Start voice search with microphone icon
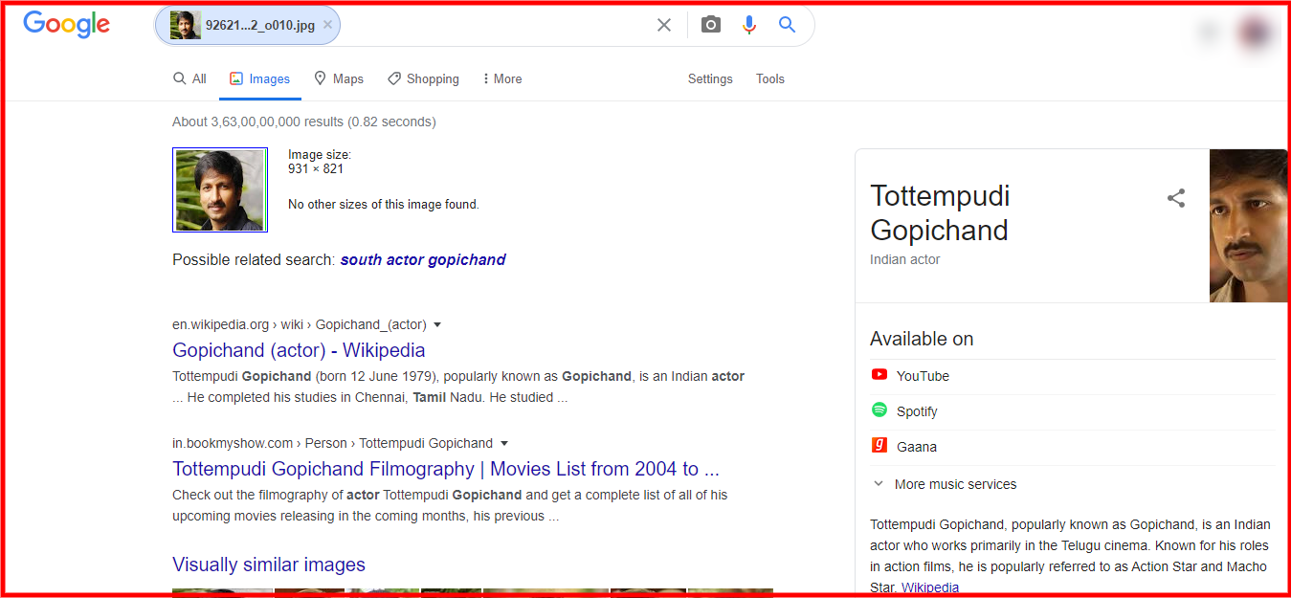 click(749, 25)
